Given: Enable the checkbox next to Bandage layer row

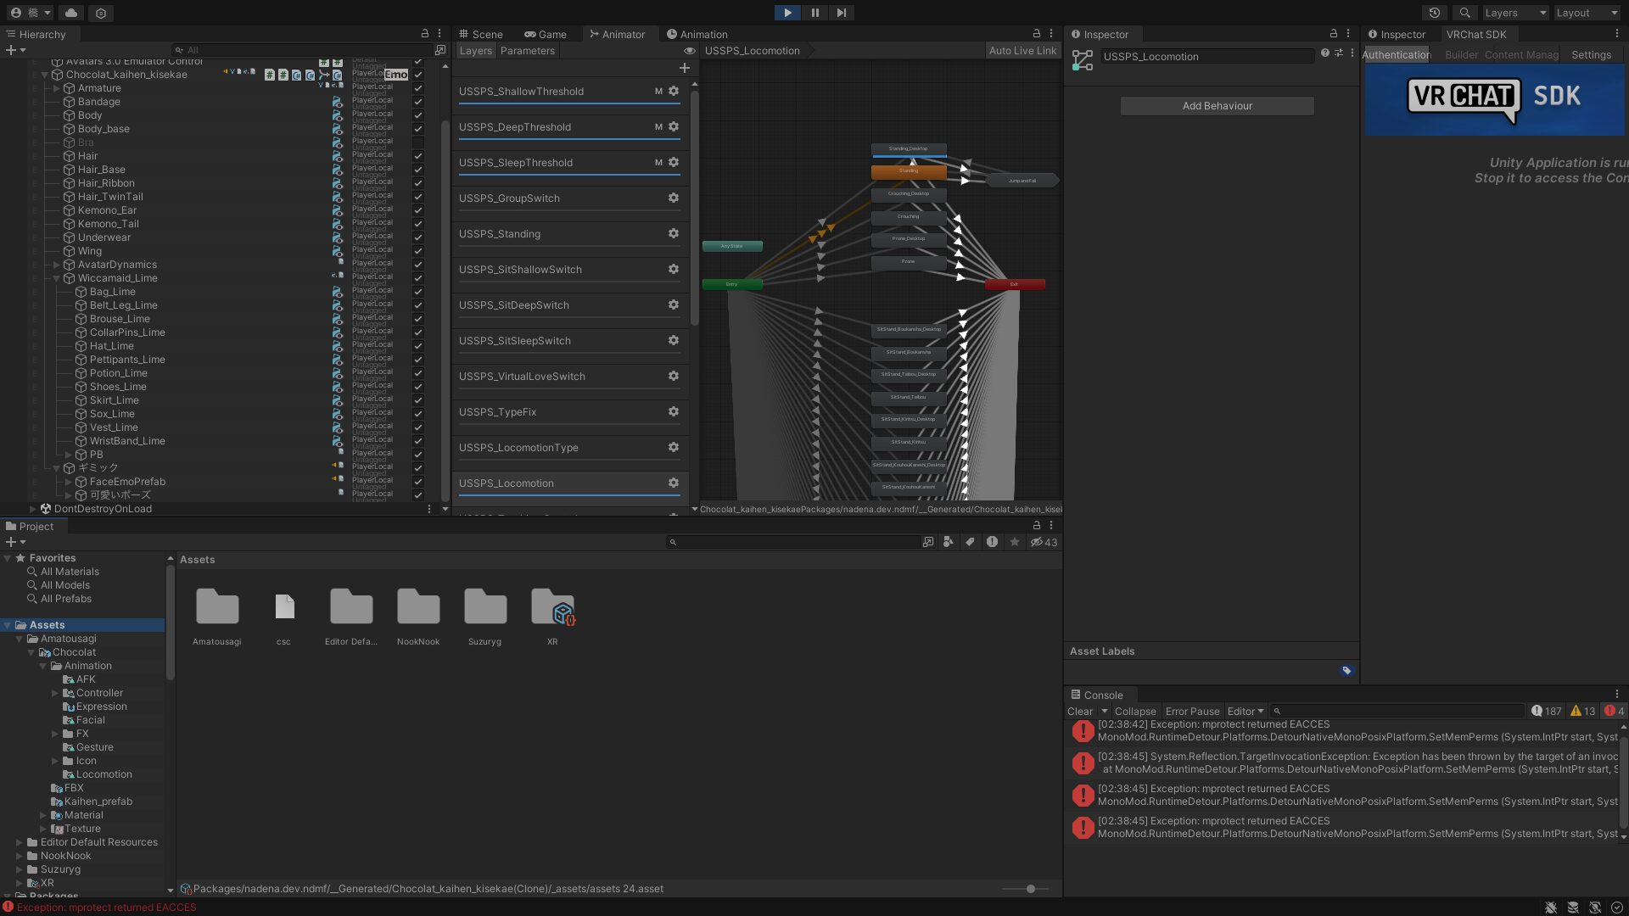Looking at the screenshot, I should tap(417, 102).
